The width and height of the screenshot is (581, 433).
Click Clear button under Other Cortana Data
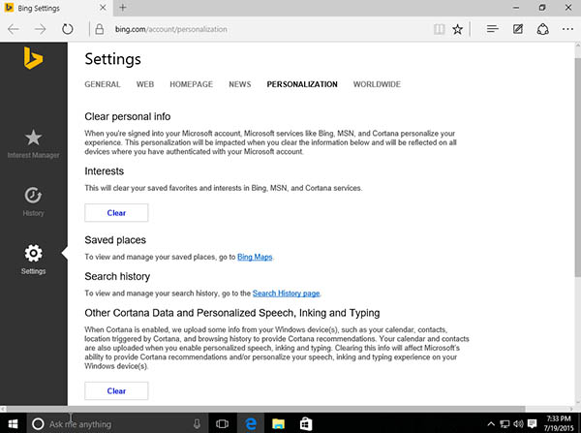click(x=116, y=390)
